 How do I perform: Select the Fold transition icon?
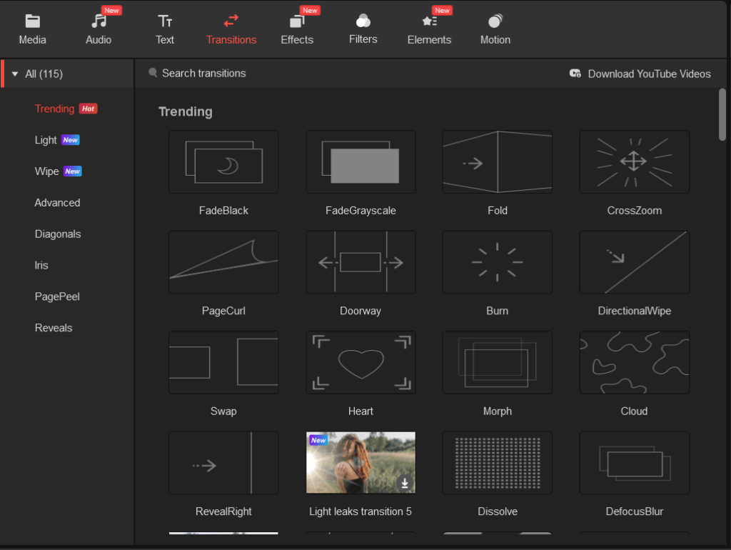coord(498,162)
